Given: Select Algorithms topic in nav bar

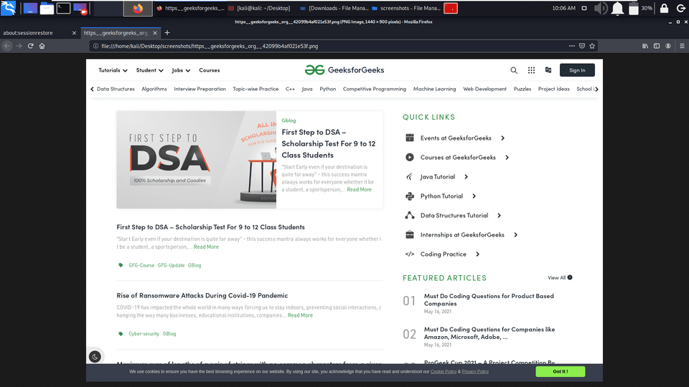Looking at the screenshot, I should (154, 89).
